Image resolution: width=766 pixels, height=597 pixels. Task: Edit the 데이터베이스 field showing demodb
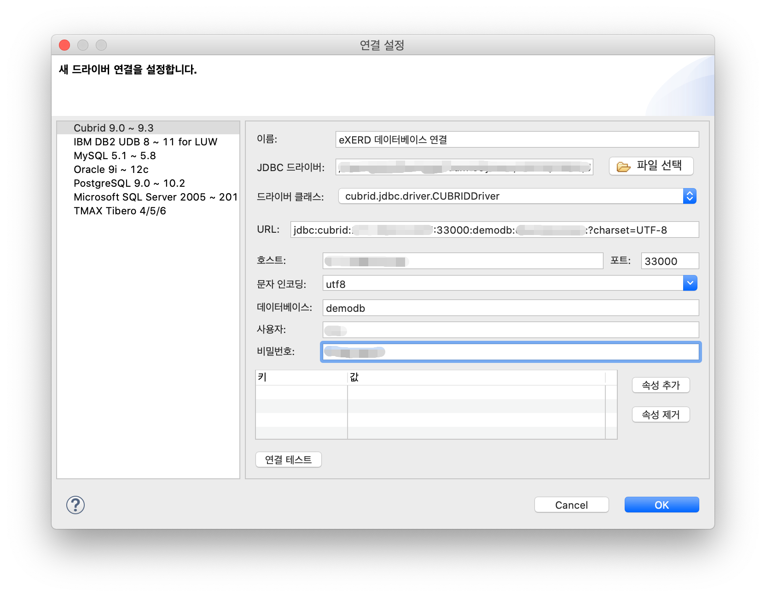pyautogui.click(x=511, y=308)
